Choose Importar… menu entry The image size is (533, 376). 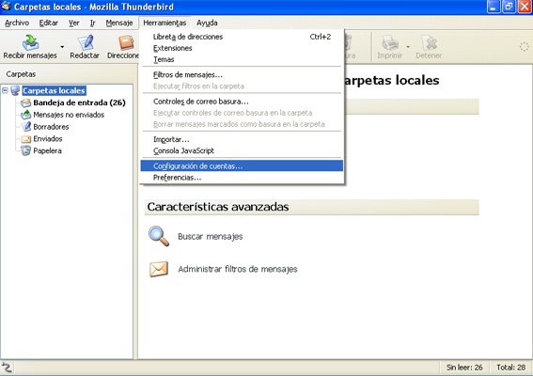point(242,139)
